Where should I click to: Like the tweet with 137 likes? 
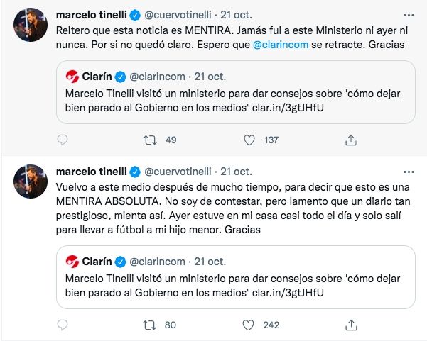point(248,140)
